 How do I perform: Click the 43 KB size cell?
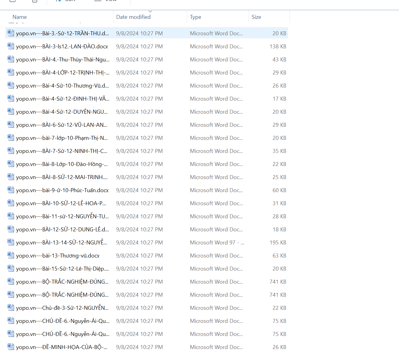coord(279,60)
